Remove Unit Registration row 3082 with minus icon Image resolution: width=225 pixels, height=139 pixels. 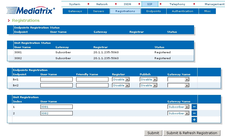194,113
